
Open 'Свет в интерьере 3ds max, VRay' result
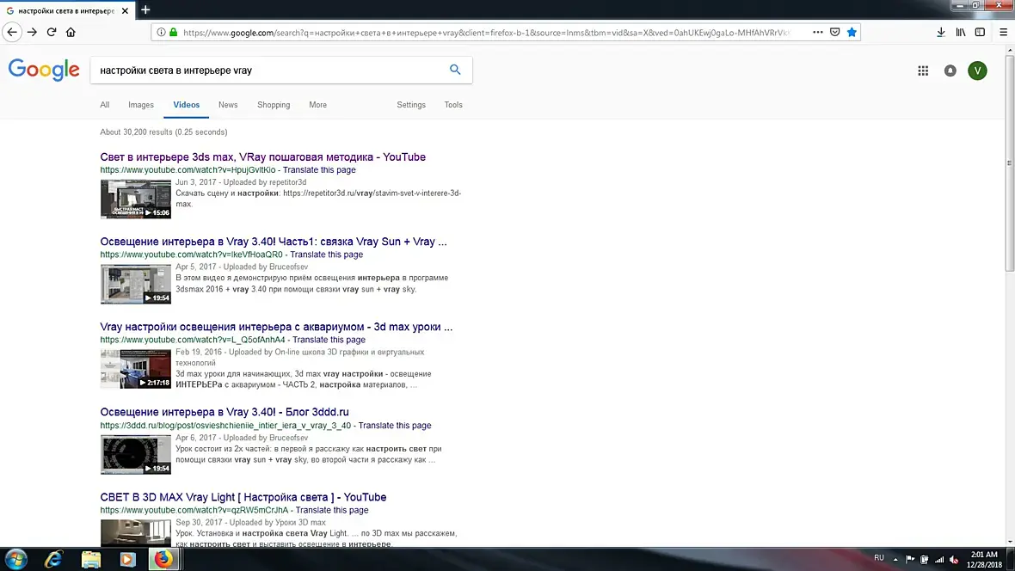click(x=263, y=157)
